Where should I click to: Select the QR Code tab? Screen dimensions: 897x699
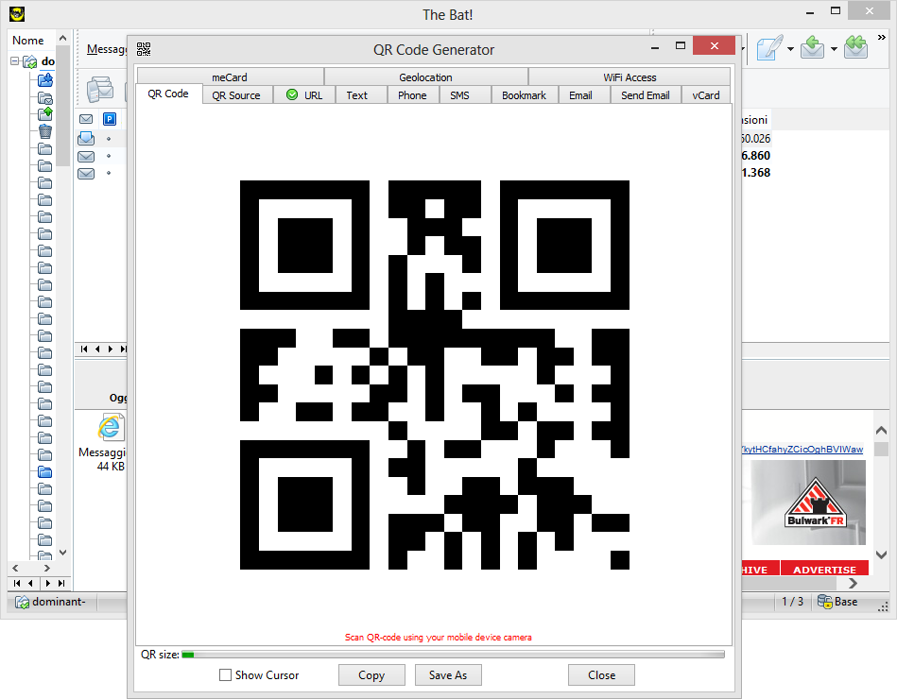(168, 94)
